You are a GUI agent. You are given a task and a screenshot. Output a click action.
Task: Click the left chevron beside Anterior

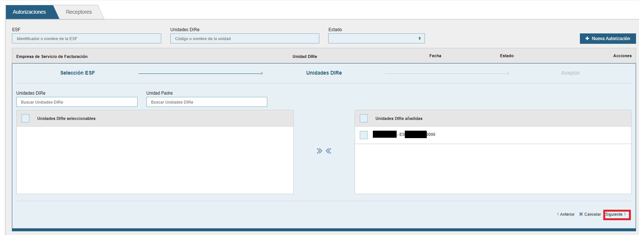[x=558, y=214]
